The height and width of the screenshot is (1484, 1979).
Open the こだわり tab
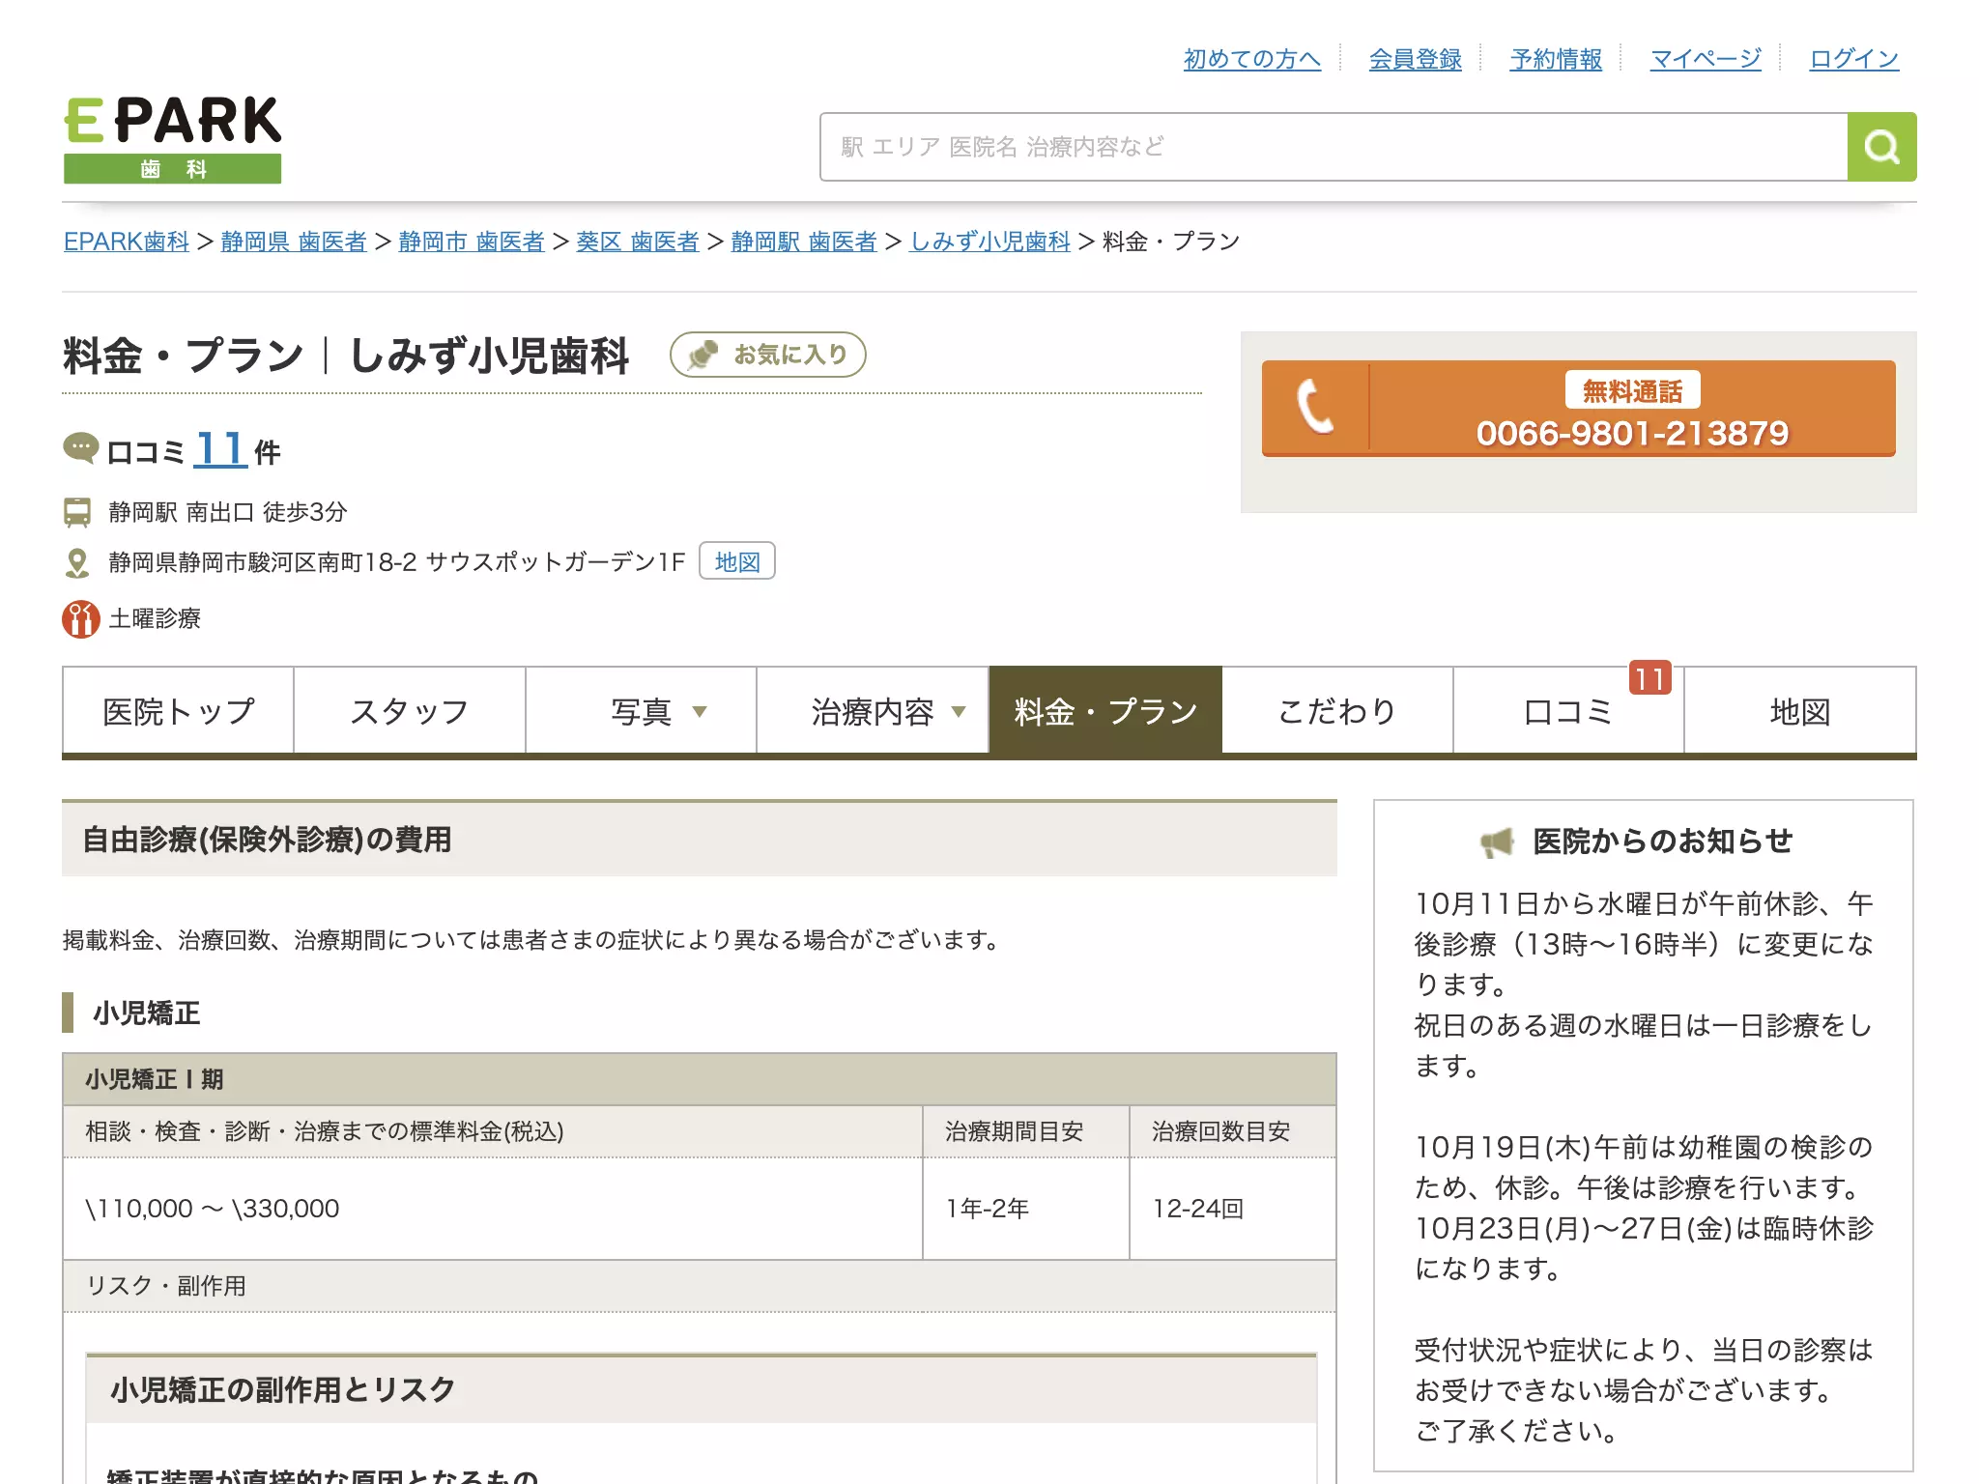1337,710
